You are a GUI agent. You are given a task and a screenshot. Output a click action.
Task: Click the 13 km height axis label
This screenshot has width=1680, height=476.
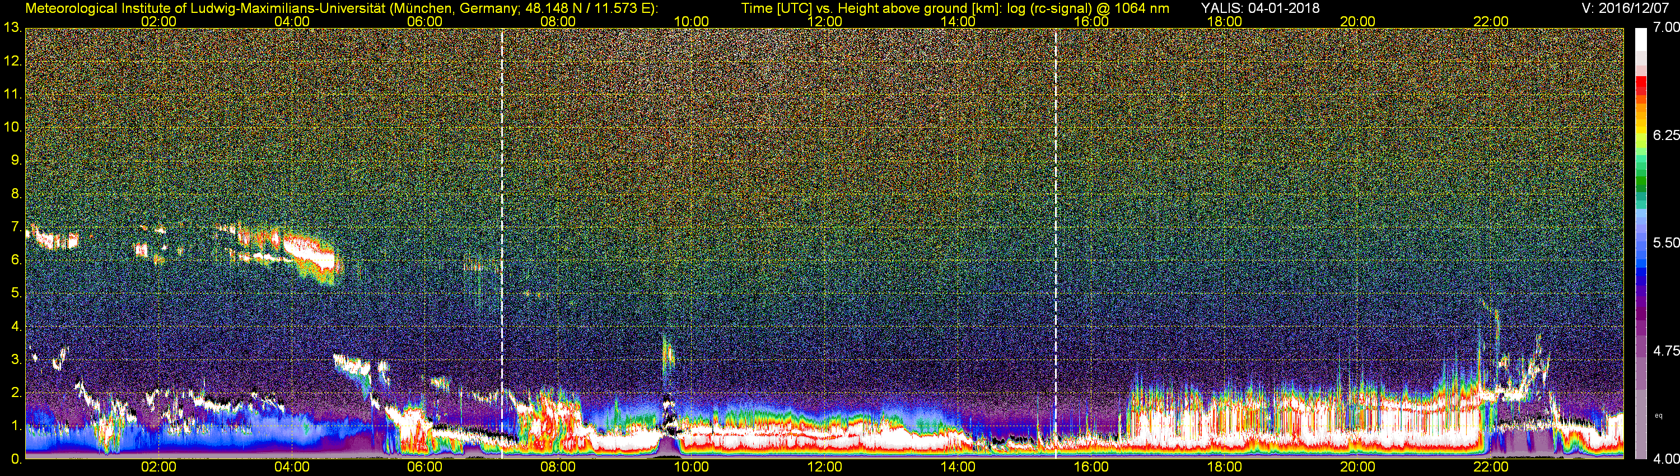pyautogui.click(x=12, y=27)
